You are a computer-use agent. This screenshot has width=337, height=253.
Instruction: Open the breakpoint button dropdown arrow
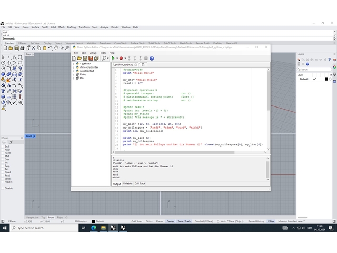[125, 59]
